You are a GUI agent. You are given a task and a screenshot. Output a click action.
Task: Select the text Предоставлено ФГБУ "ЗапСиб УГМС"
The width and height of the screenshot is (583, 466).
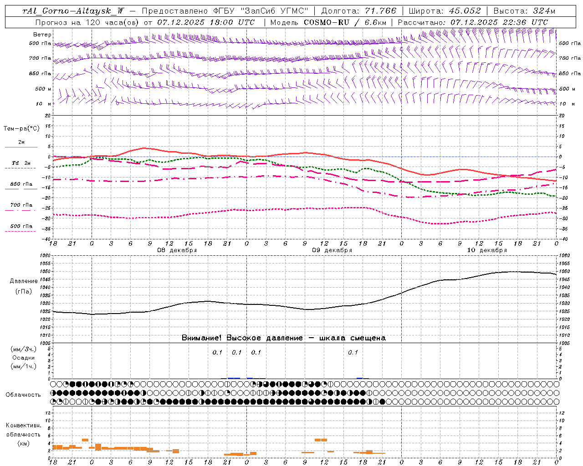(225, 11)
